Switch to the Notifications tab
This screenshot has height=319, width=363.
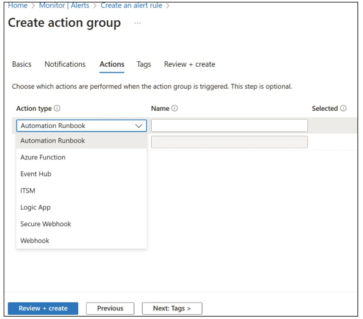pyautogui.click(x=65, y=64)
